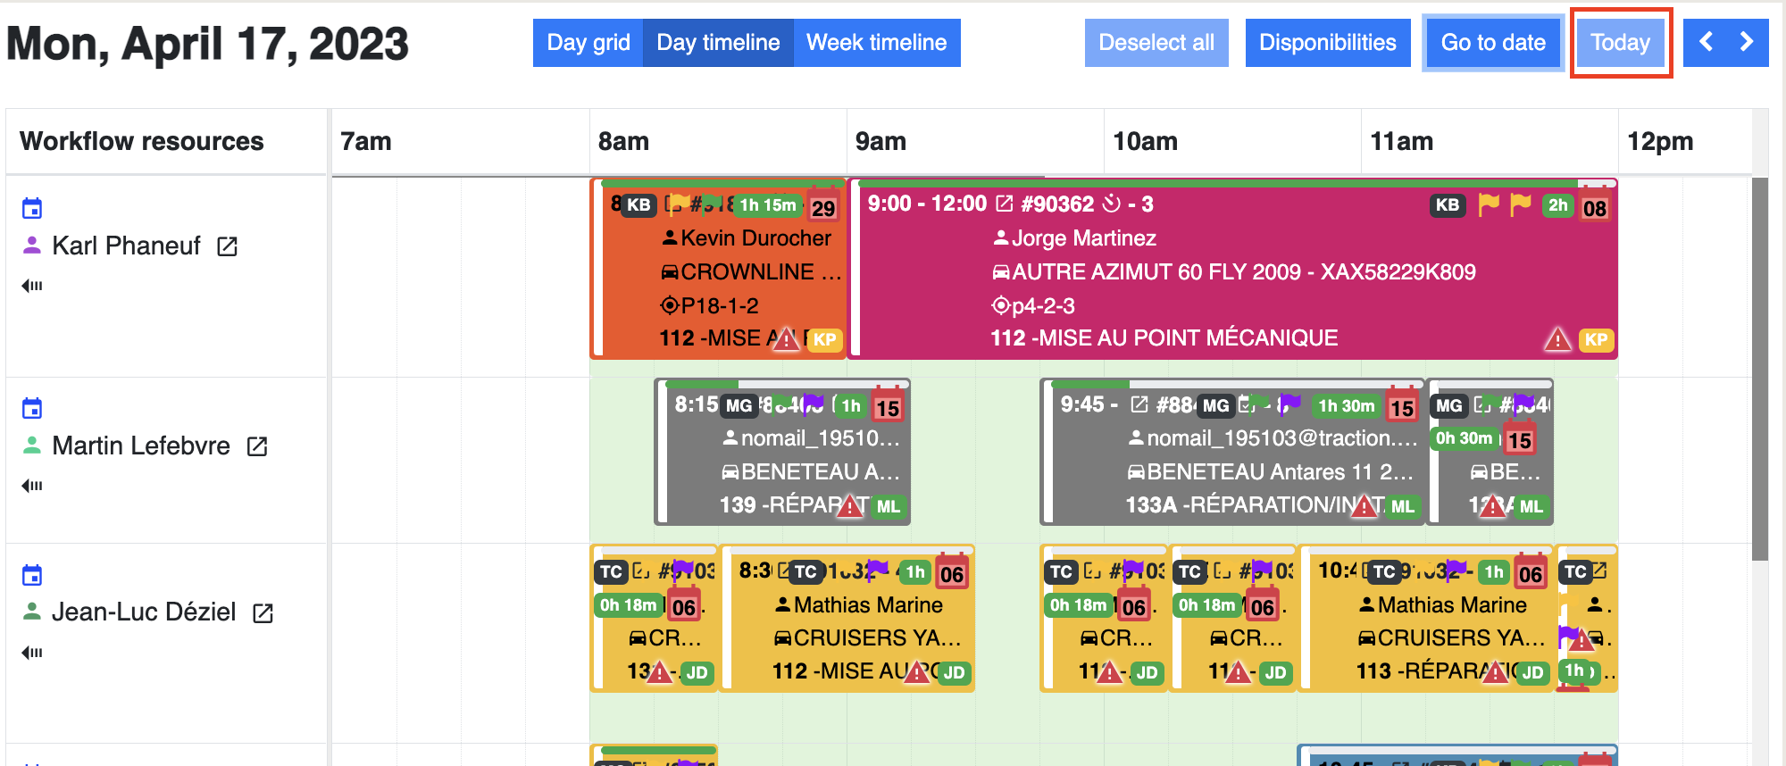Open 113 -RÉPARATION Mathias Marine task

click(x=1426, y=619)
